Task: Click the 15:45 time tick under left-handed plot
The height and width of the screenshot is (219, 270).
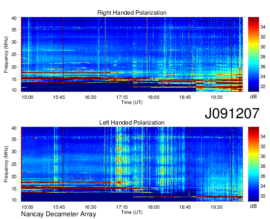Action: [59, 207]
